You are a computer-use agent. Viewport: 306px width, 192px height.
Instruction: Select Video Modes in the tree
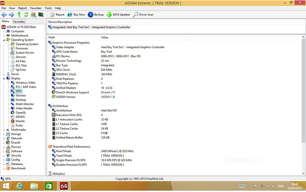click(24, 108)
